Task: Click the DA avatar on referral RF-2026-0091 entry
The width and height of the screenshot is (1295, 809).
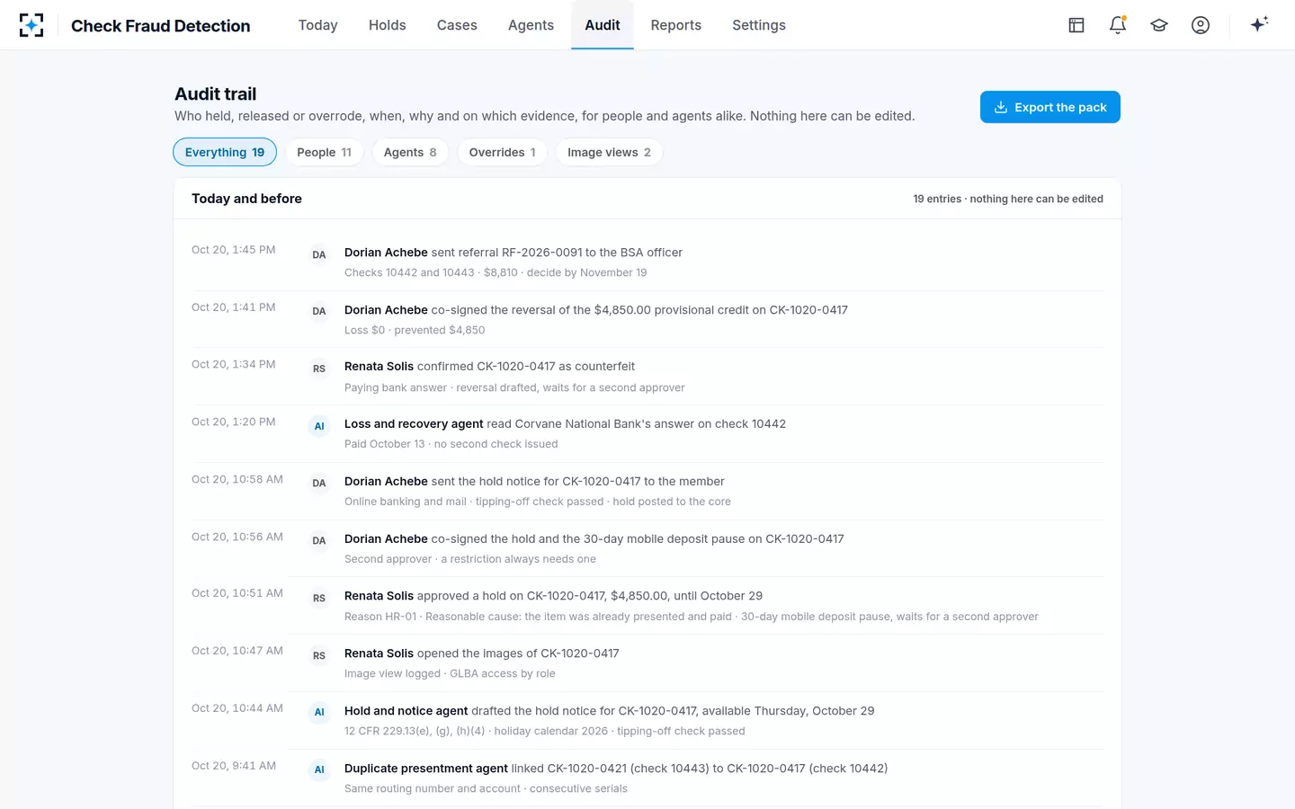Action: [x=319, y=254]
